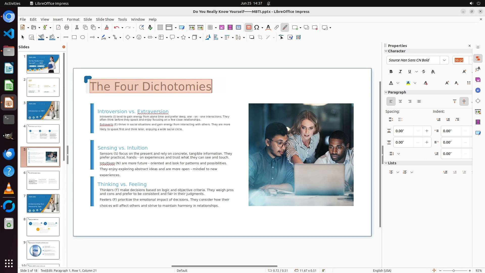Image resolution: width=485 pixels, height=273 pixels.
Task: Close the Slides panel
Action: (x=64, y=47)
